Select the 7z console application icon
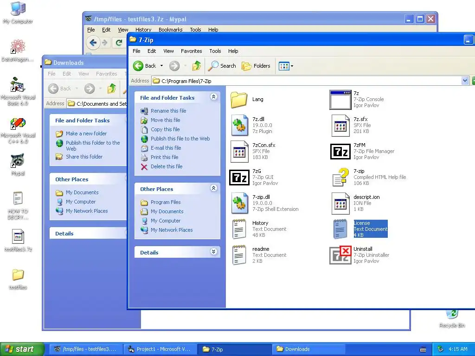 (x=340, y=100)
